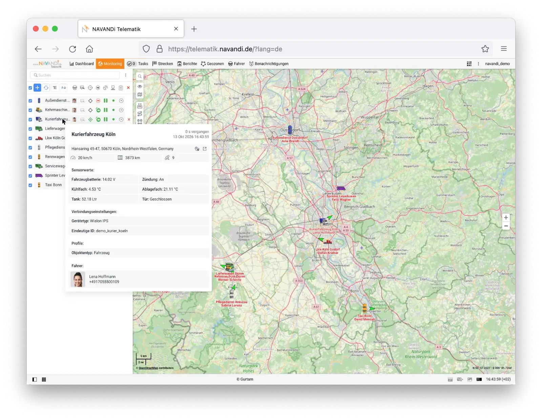This screenshot has height=420, width=542.
Task: Click the locate target icon for Außendienst
Action: pos(90,101)
